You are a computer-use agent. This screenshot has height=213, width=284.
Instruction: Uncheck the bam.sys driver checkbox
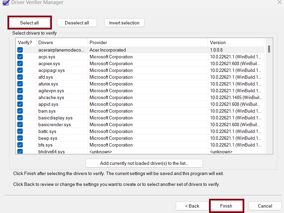pyautogui.click(x=20, y=111)
